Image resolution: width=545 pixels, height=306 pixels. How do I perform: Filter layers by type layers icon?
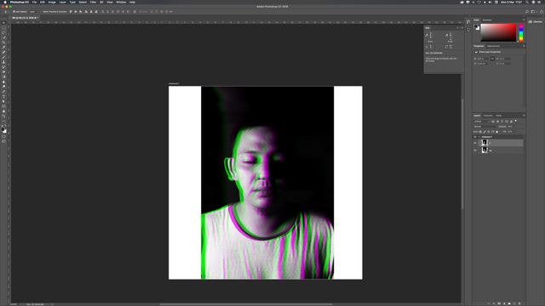coord(502,122)
